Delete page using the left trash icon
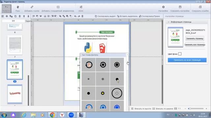 click(x=20, y=16)
